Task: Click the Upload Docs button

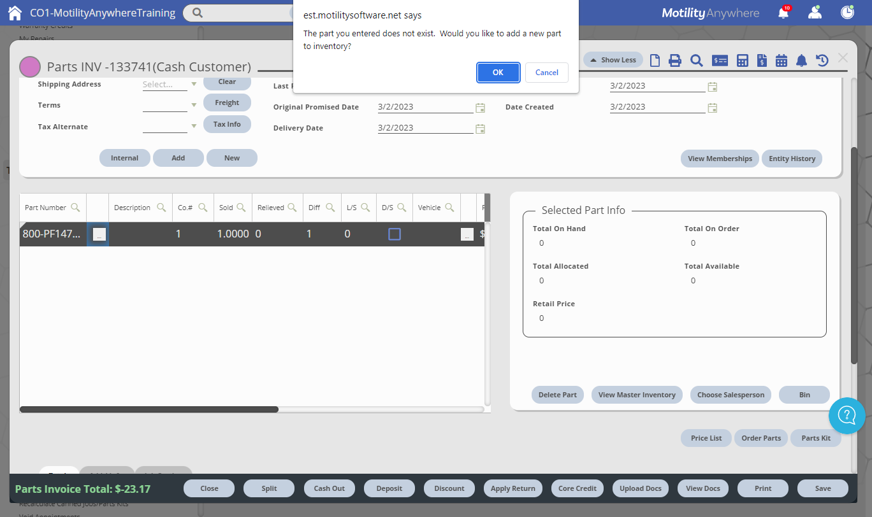Action: tap(641, 488)
